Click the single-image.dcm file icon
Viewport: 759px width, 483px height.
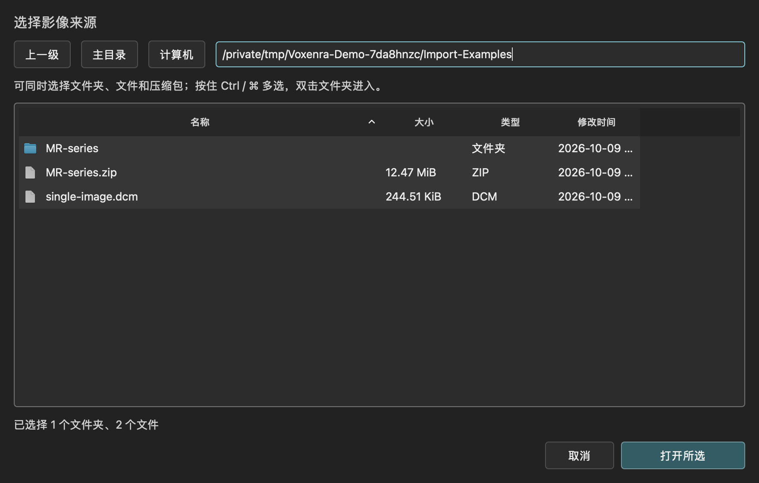coord(30,197)
